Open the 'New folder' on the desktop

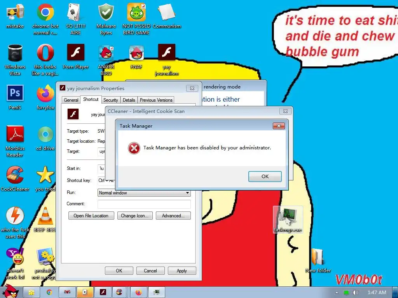coord(318,260)
